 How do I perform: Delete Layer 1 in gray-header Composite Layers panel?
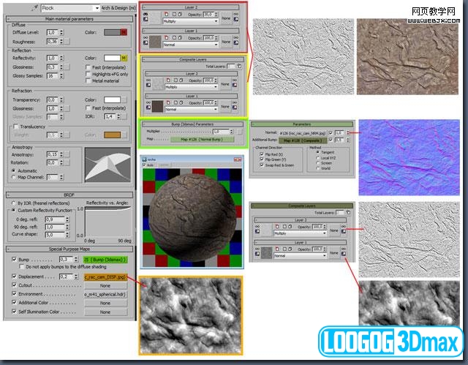(169, 102)
